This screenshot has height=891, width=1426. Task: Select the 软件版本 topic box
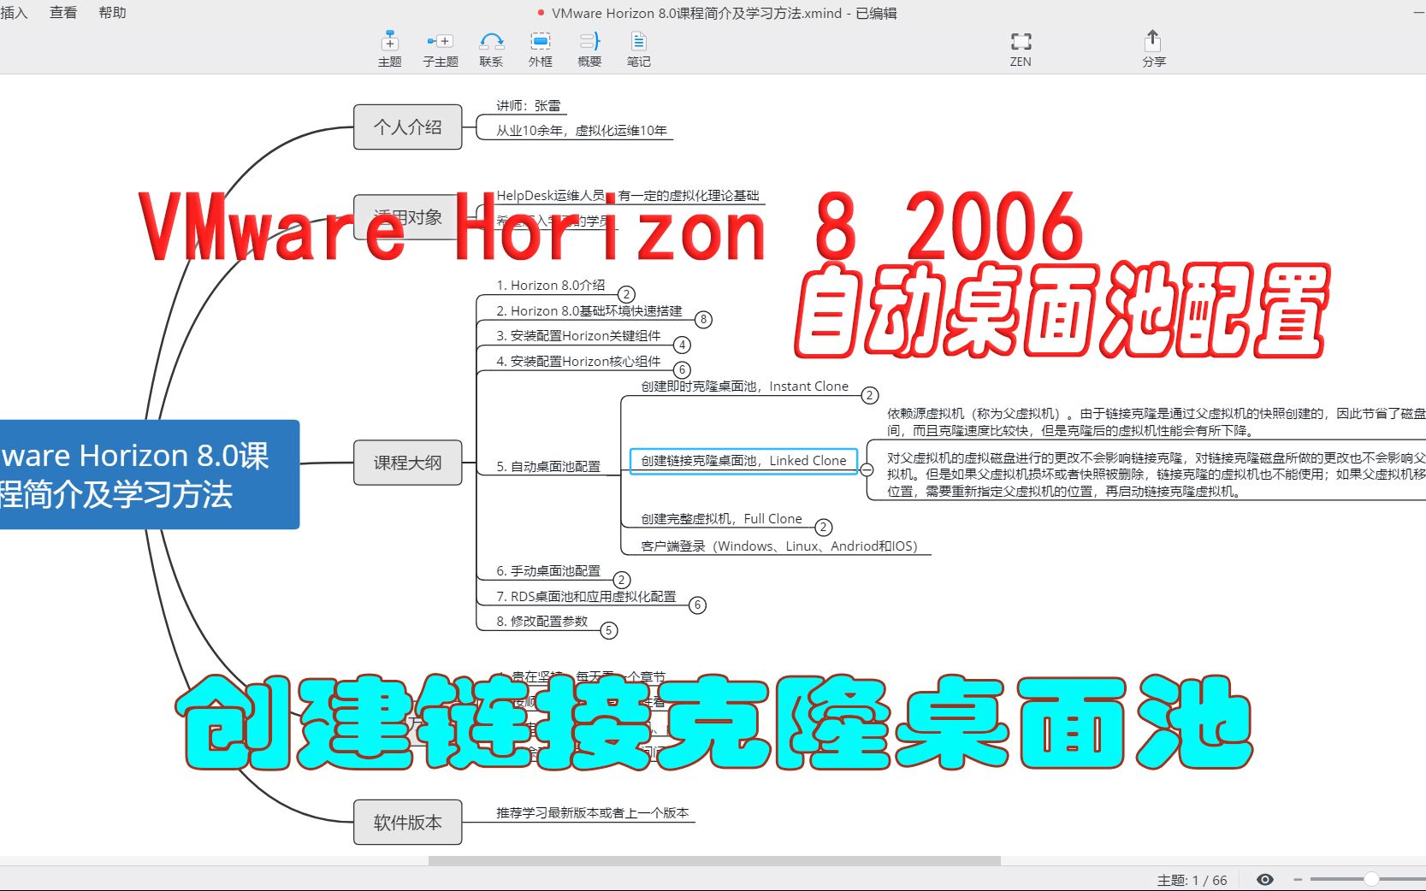pyautogui.click(x=408, y=823)
